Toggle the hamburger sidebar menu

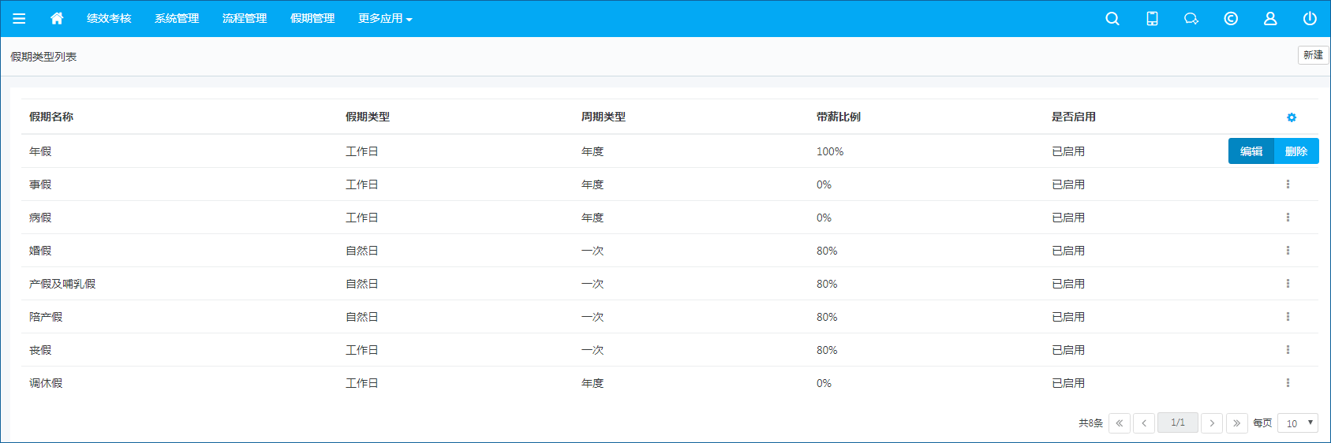click(x=19, y=19)
